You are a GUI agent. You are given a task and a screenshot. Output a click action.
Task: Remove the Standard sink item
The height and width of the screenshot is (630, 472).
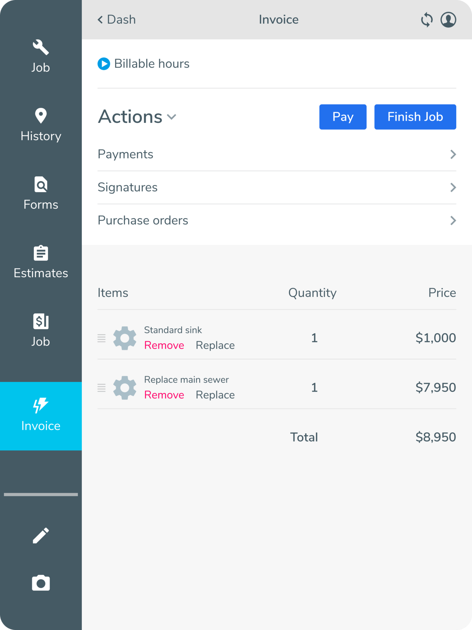coord(164,345)
